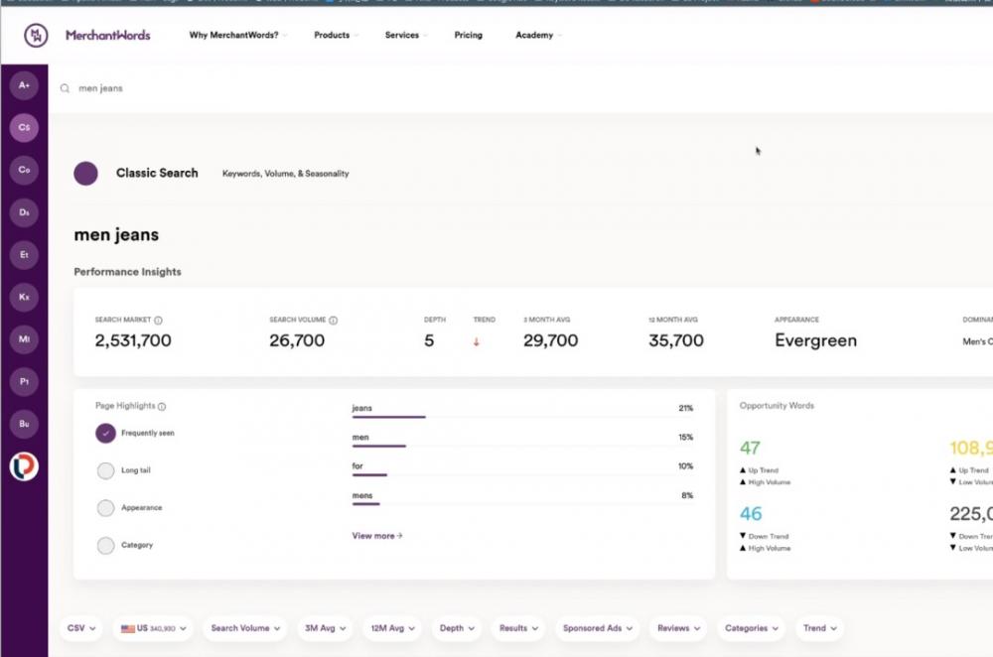Viewport: 993px width, 657px height.
Task: Select the Long tail option
Action: [x=106, y=470]
